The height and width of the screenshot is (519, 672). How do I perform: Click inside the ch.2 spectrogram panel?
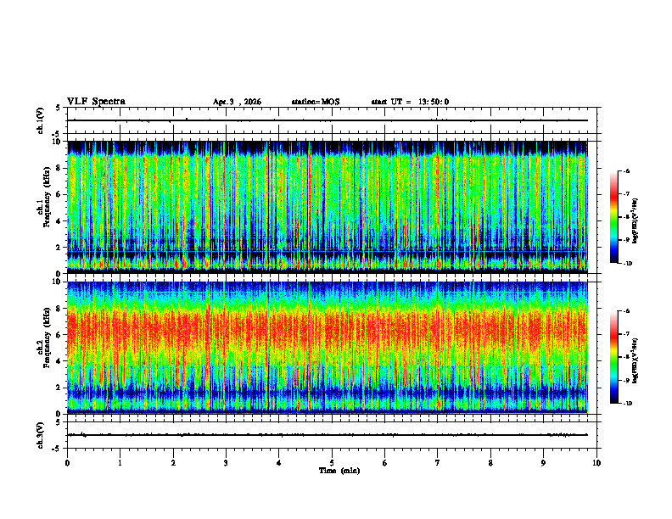328,348
